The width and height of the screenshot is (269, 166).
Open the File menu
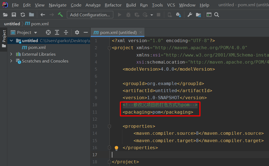[x=15, y=5]
